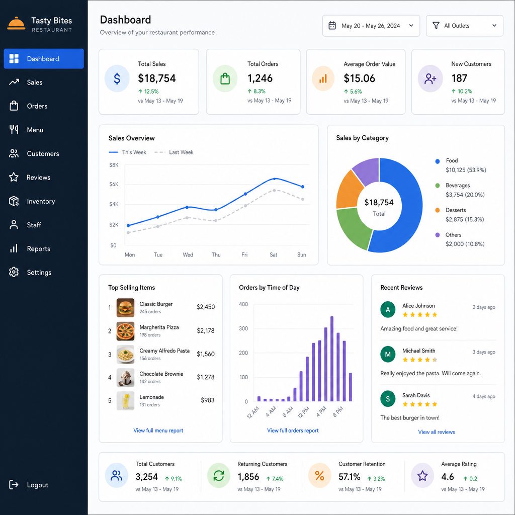515x515 pixels.
Task: Click the Tasty Bites cloche logo icon
Action: (x=16, y=23)
